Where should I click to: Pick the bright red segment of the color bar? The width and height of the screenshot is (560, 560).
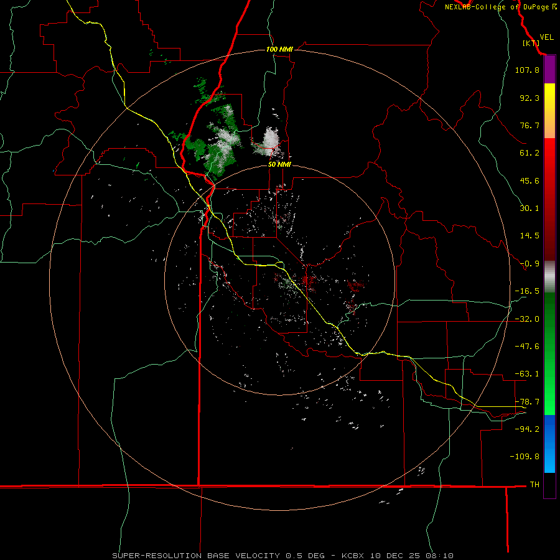[549, 157]
